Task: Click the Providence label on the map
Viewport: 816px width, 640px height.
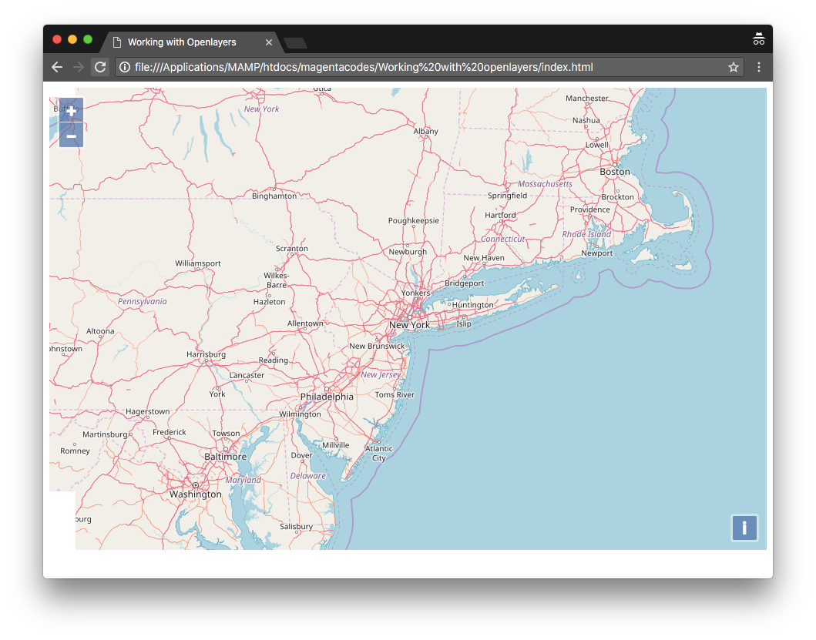Action: point(589,209)
